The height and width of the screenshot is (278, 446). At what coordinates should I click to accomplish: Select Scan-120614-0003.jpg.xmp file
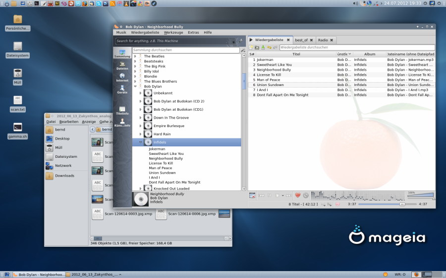[x=122, y=214]
